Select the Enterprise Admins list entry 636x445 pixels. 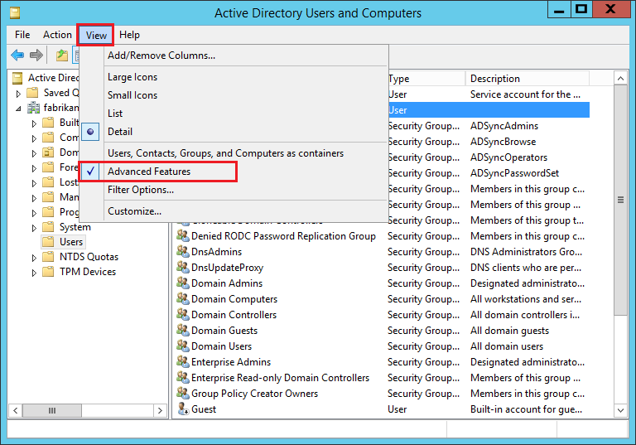click(x=231, y=362)
